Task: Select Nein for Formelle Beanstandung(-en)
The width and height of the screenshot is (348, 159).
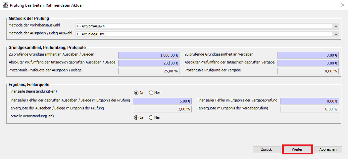Action: (151, 117)
